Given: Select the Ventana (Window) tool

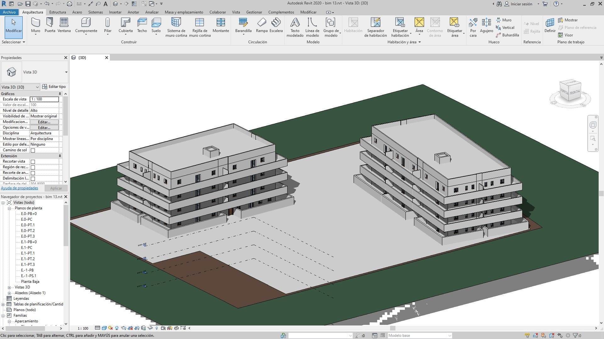Looking at the screenshot, I should coord(64,25).
